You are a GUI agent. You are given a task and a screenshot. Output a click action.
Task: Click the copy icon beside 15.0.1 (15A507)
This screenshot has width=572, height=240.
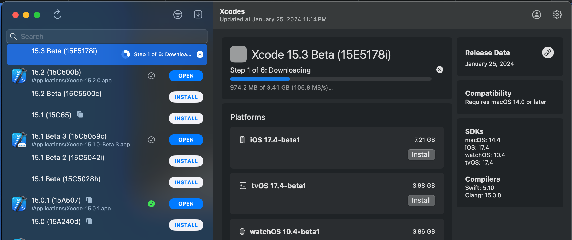click(x=89, y=200)
